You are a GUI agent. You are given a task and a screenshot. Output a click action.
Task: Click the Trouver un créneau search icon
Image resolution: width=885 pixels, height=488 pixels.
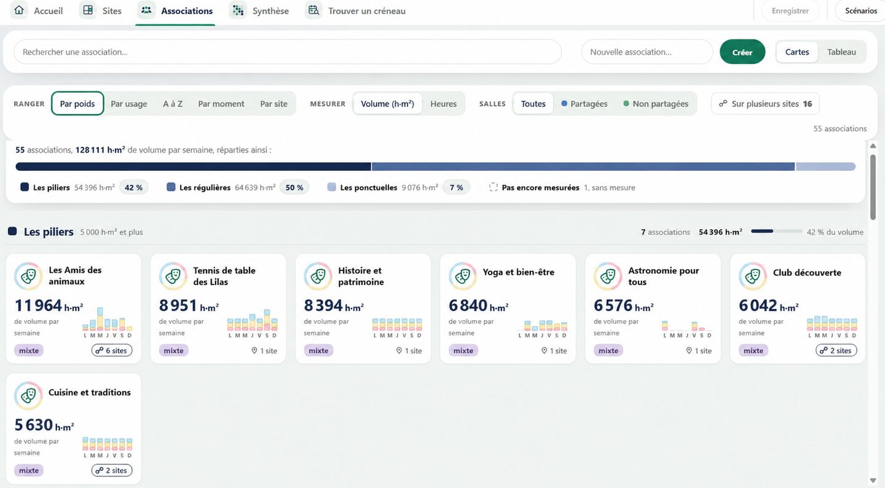click(x=313, y=10)
